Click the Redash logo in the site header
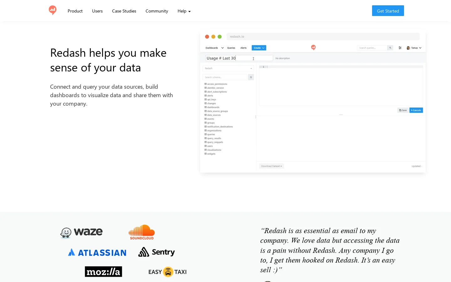 [x=53, y=10]
